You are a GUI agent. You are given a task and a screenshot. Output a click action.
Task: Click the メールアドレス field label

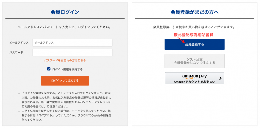click(19, 43)
